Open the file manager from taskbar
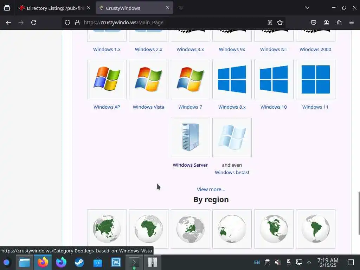This screenshot has width=360, height=270. tap(25, 262)
